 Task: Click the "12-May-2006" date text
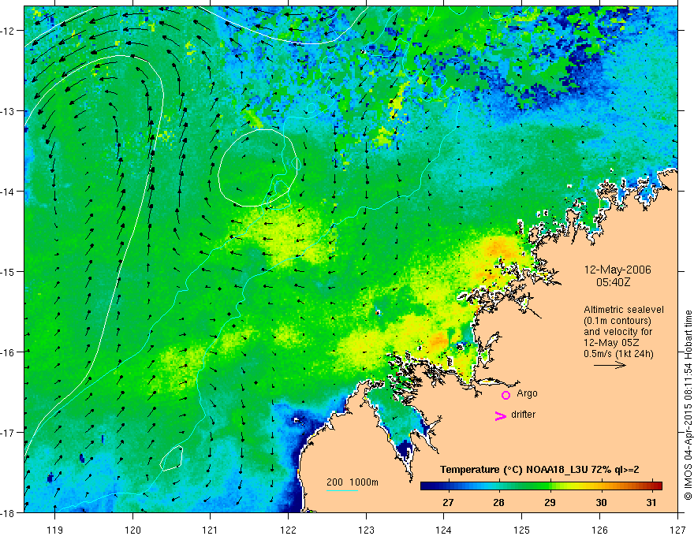tap(618, 270)
